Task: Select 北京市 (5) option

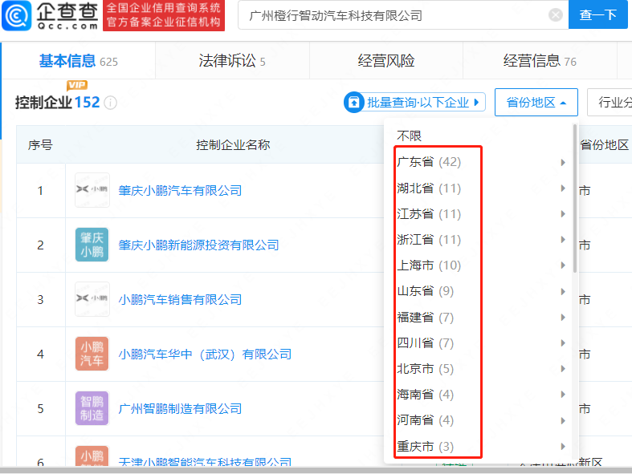Action: (426, 369)
